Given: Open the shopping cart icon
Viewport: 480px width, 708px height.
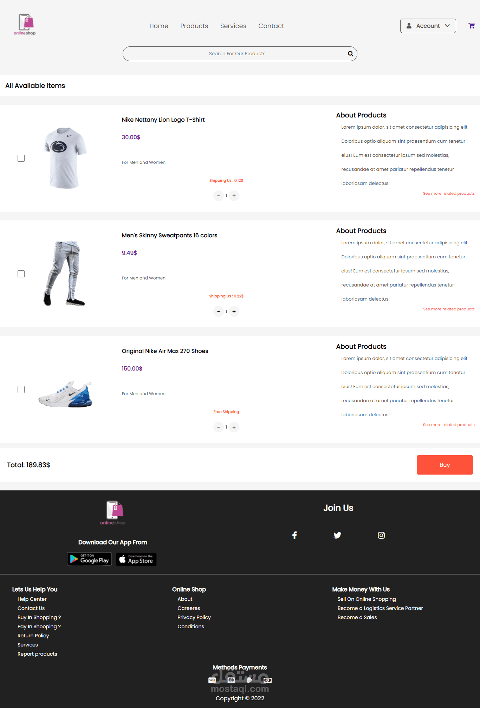Looking at the screenshot, I should click(x=472, y=26).
